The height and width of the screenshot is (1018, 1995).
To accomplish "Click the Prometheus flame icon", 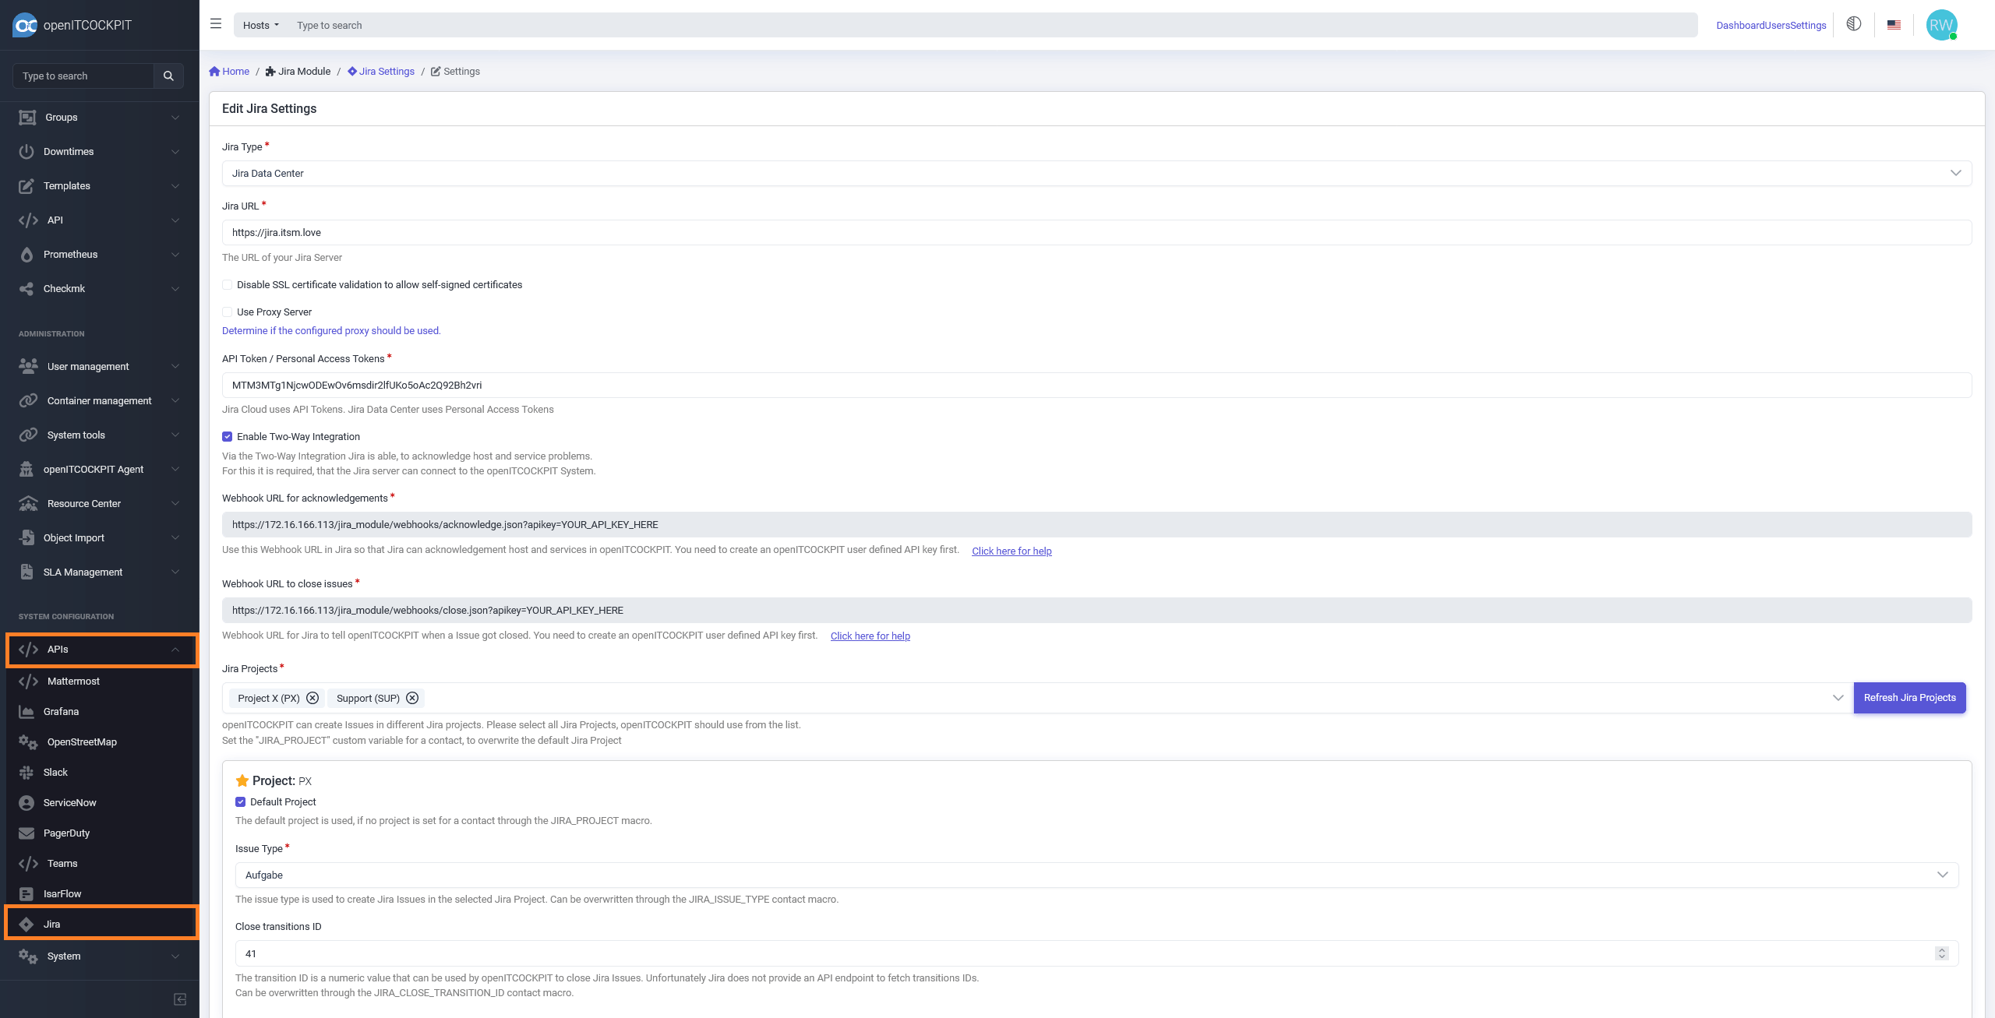I will [26, 254].
